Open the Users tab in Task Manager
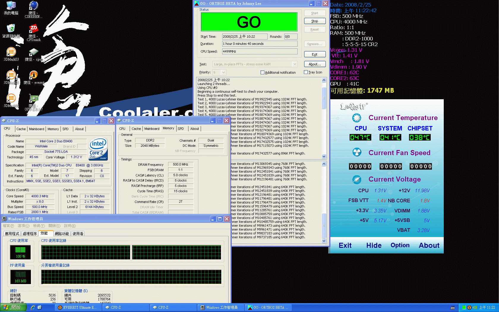This screenshot has height=312, width=499. (78, 234)
